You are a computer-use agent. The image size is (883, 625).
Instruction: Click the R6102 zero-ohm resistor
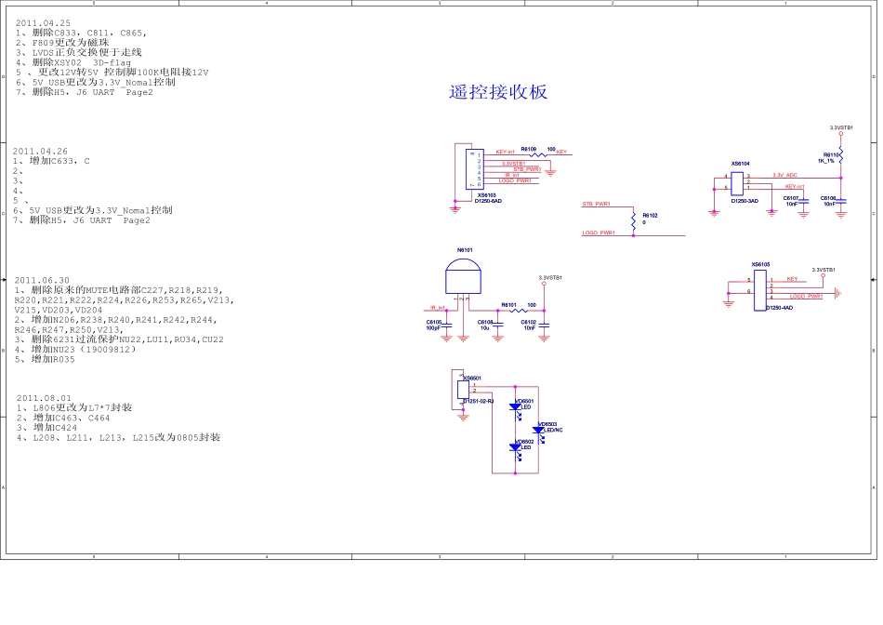coord(633,220)
